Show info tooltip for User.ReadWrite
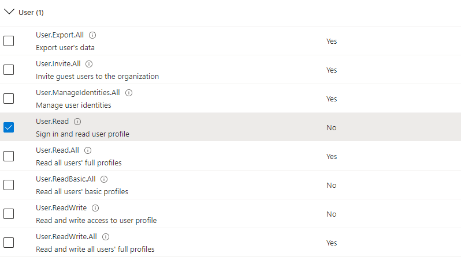The image size is (461, 257). click(x=95, y=208)
